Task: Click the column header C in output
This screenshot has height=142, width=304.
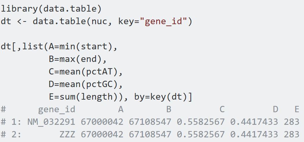Action: [x=222, y=110]
